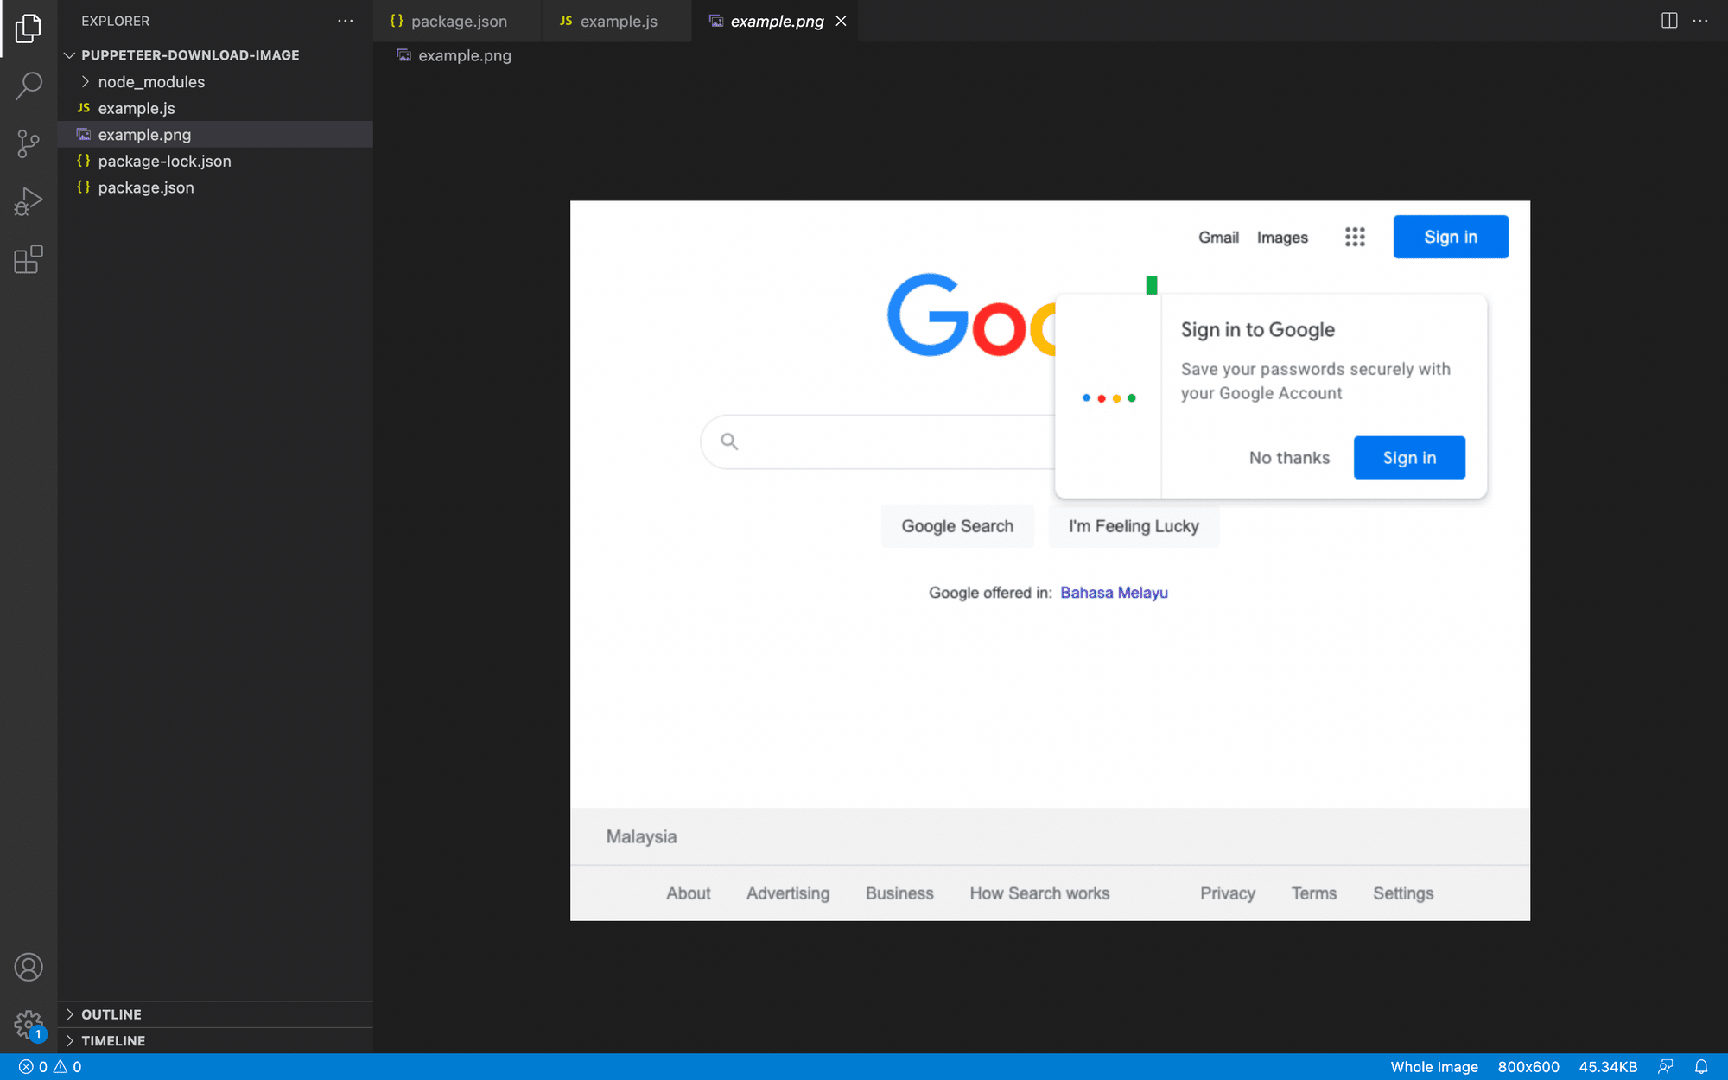The height and width of the screenshot is (1080, 1728).
Task: Click the example.png breadcrumb label
Action: click(x=465, y=55)
